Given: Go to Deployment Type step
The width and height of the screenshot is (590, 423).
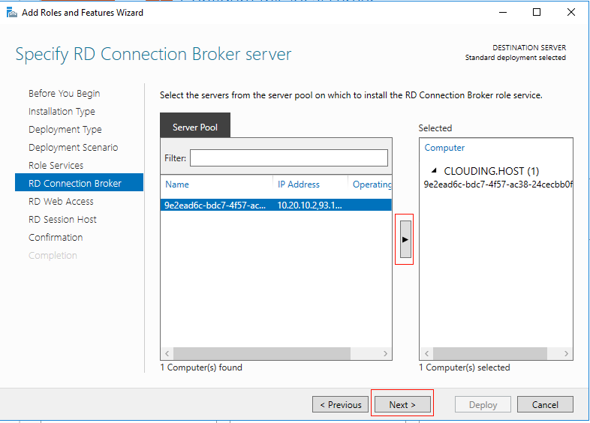Looking at the screenshot, I should [65, 129].
